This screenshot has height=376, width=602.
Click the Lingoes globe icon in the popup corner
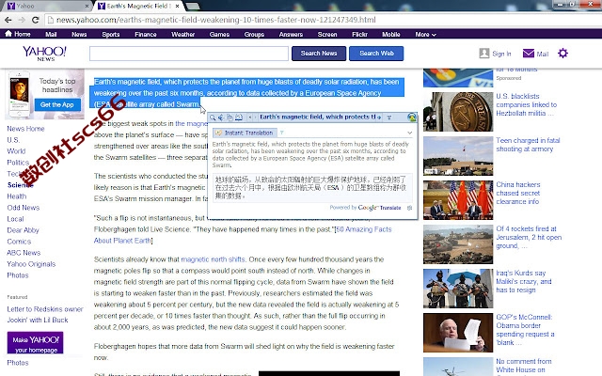click(x=412, y=117)
